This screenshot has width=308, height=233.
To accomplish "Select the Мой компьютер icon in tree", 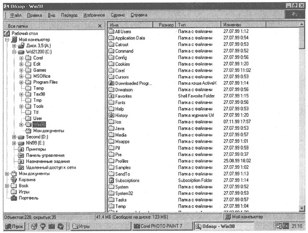I will pyautogui.click(x=14, y=39).
